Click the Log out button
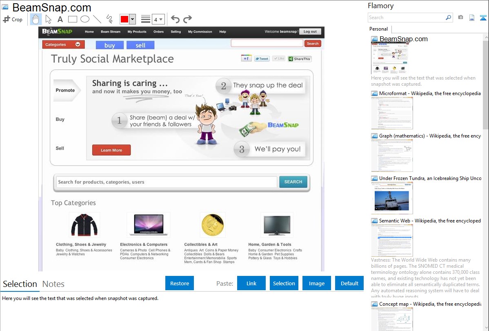Viewport: 489px width, 331px height. [310, 31]
